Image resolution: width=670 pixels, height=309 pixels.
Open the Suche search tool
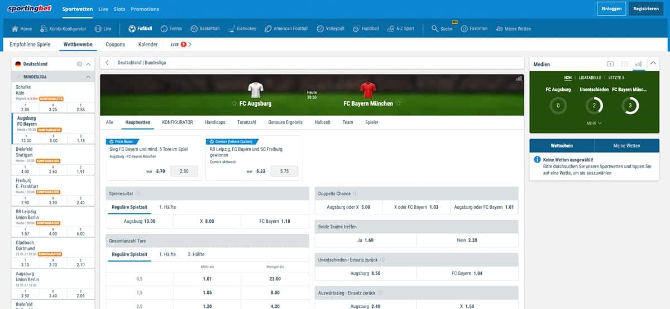[442, 28]
